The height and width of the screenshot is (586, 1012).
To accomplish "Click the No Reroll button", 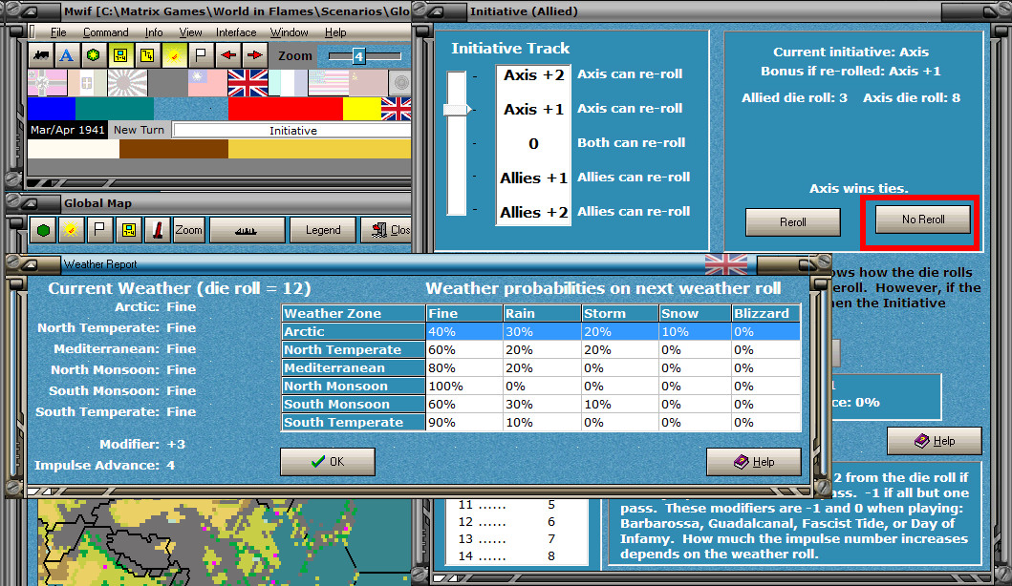I will pyautogui.click(x=923, y=220).
